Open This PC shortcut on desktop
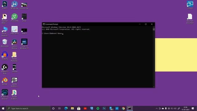 (5, 31)
